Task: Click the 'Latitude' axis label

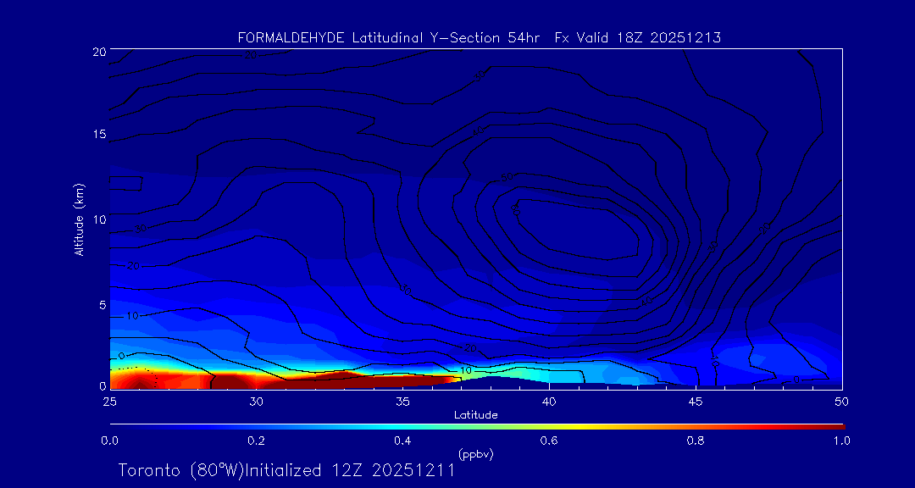Action: point(475,415)
